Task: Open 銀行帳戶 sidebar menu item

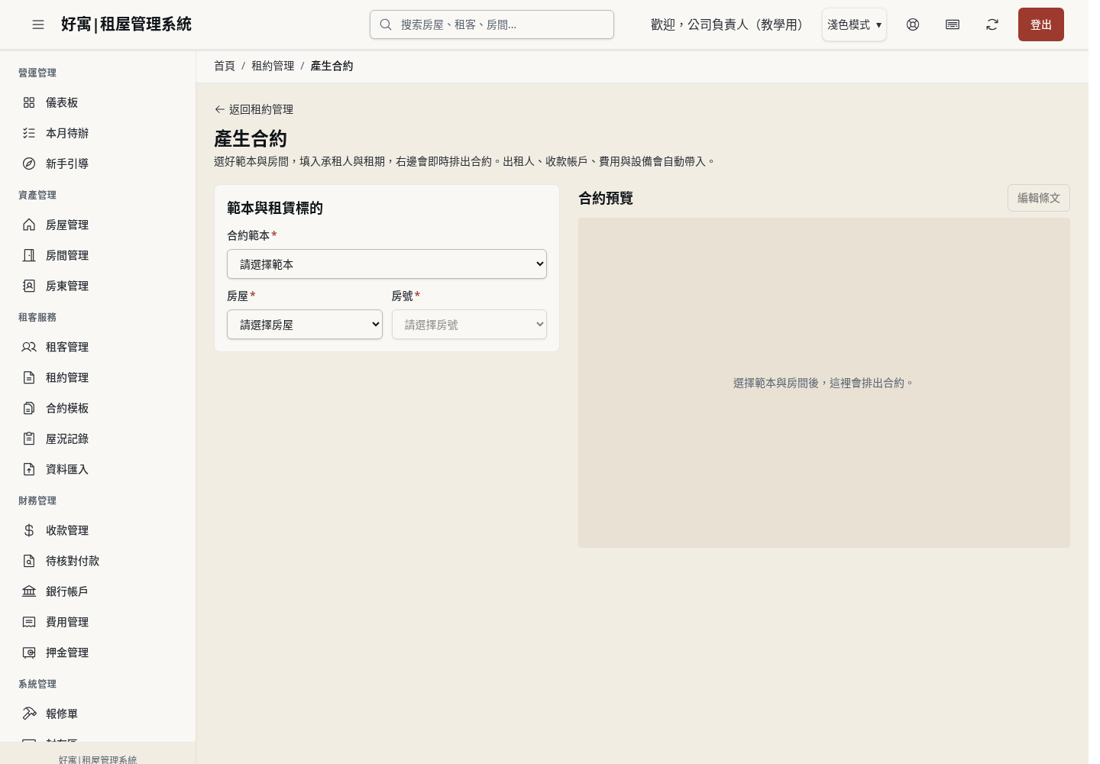Action: (98, 591)
